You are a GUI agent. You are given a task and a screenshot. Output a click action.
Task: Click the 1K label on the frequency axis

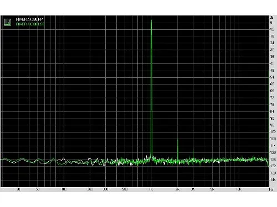[151, 189]
